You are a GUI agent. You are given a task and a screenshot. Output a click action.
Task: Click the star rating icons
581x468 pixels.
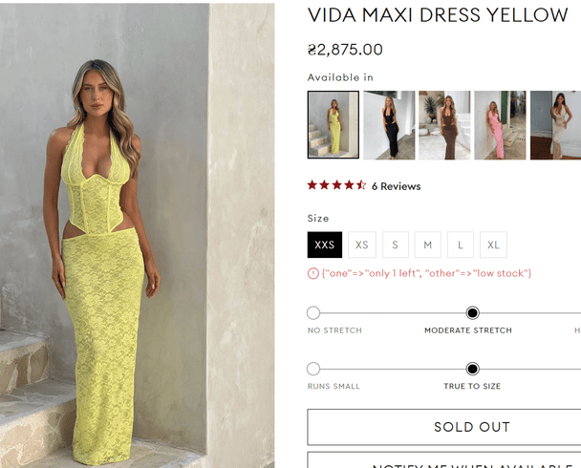(336, 184)
